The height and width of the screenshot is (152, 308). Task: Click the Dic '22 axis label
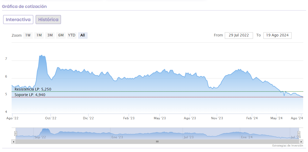88,118
